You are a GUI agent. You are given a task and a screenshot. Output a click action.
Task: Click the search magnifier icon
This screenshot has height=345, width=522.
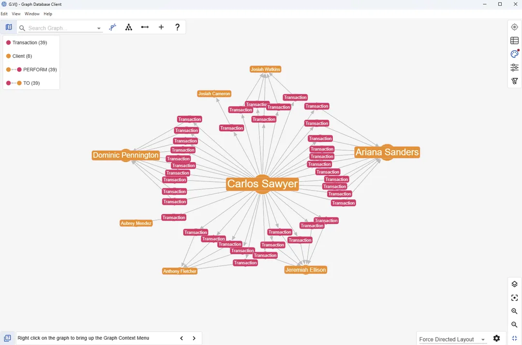(x=22, y=28)
